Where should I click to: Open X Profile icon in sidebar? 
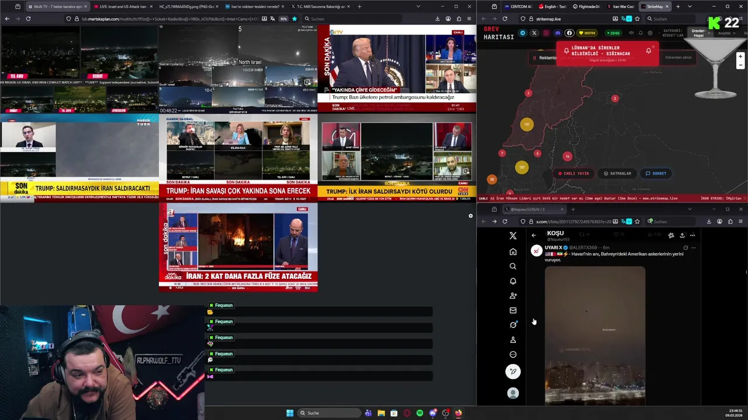pyautogui.click(x=513, y=339)
